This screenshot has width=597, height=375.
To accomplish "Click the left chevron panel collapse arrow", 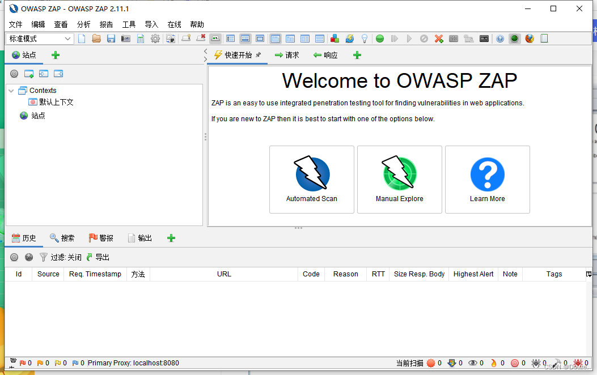I will pos(206,52).
